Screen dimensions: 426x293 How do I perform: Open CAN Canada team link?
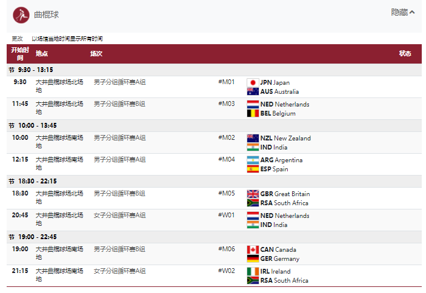pyautogui.click(x=278, y=249)
